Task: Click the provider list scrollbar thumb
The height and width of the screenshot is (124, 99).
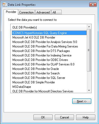Action: click(89, 50)
